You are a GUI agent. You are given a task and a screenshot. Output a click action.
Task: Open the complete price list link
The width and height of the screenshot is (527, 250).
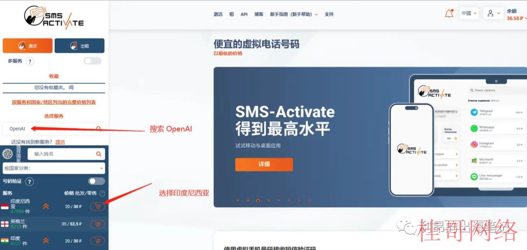point(54,102)
